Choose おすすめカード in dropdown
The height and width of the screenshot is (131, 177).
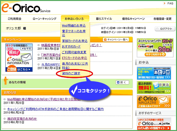(71, 47)
